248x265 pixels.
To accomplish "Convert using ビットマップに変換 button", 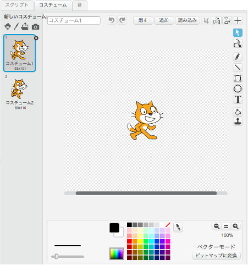I will point(216,256).
